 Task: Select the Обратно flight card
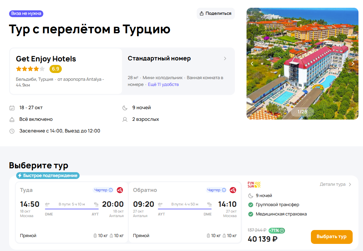click(x=185, y=212)
